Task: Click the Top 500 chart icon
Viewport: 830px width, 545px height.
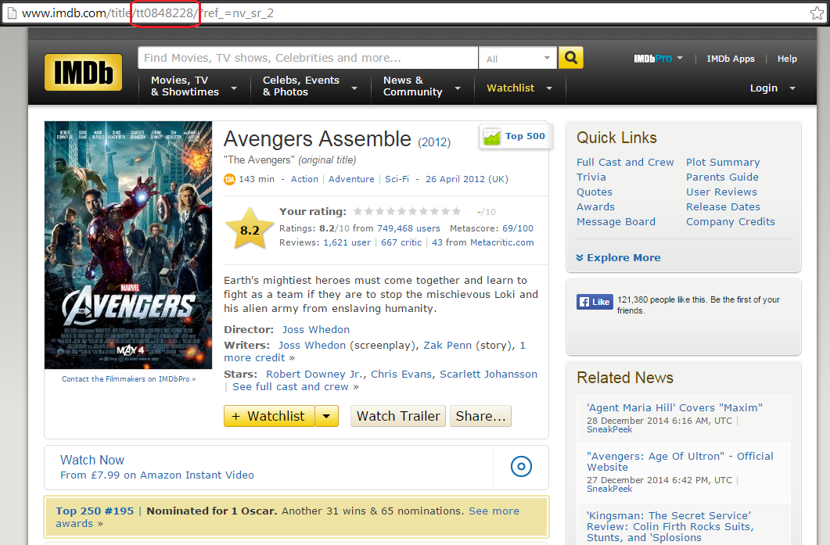Action: coord(492,137)
